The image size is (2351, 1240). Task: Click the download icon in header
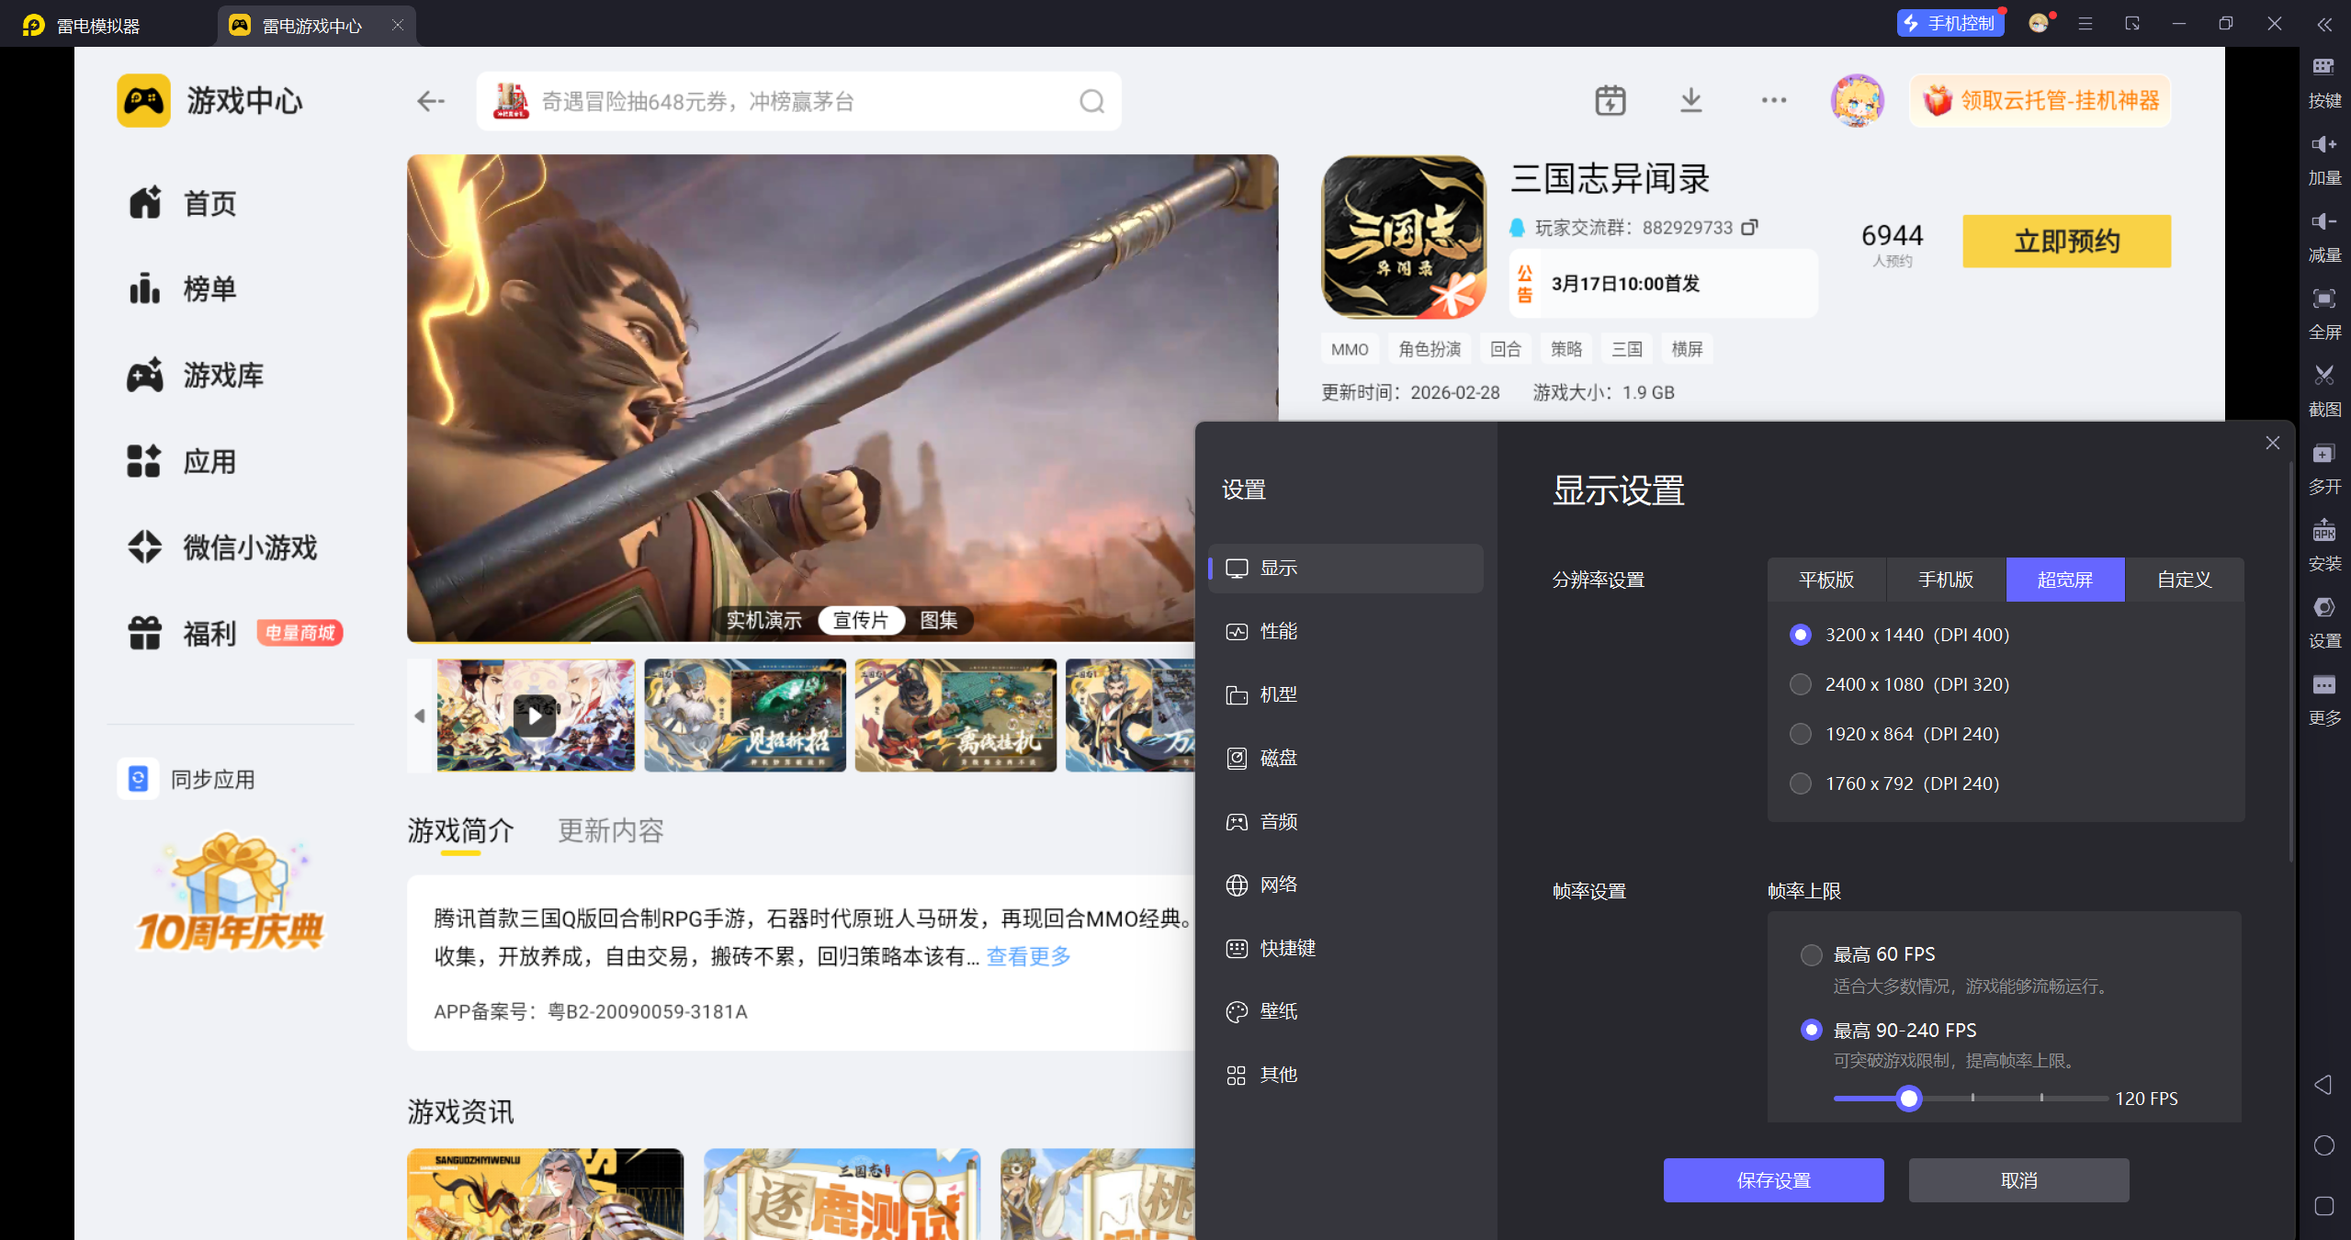click(x=1690, y=100)
